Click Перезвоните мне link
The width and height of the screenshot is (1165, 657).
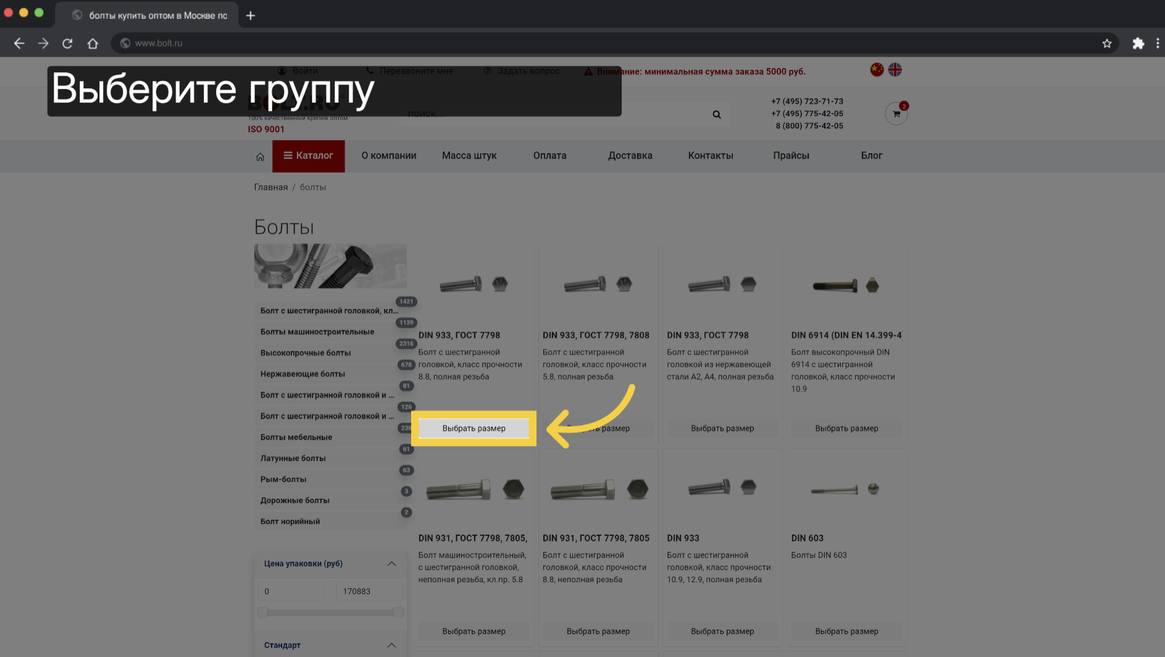coord(410,71)
